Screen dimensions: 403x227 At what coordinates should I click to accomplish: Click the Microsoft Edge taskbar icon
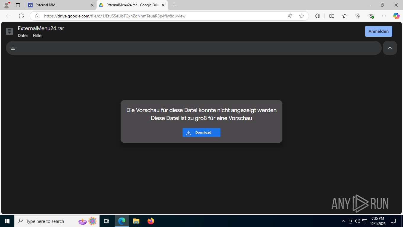pos(122,221)
